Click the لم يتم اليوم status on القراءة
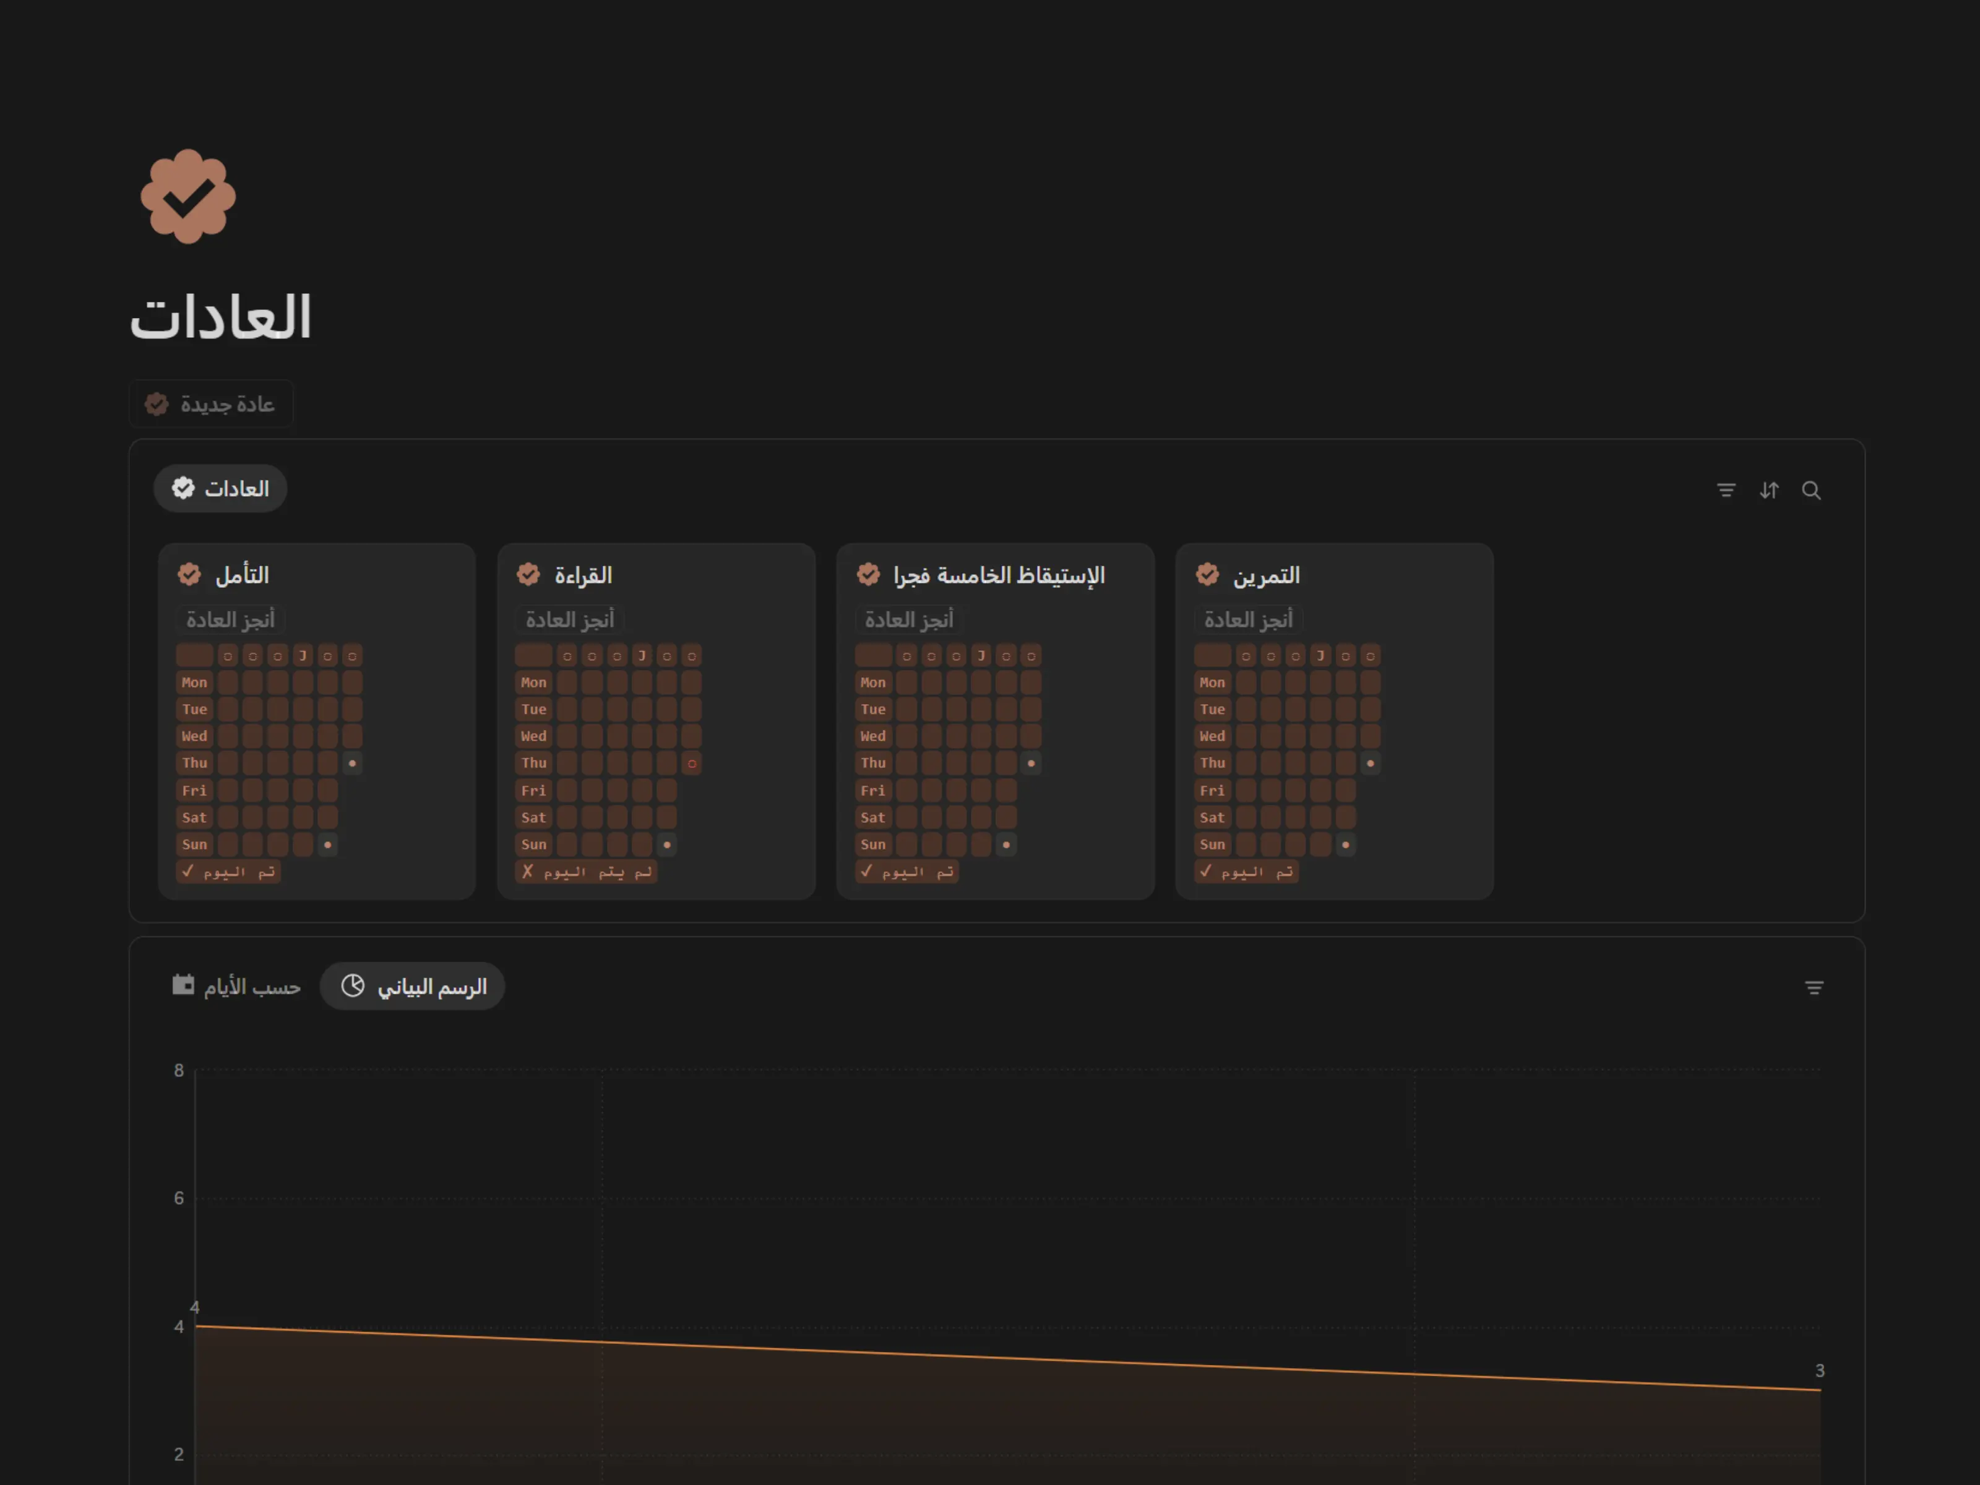1980x1485 pixels. click(587, 872)
